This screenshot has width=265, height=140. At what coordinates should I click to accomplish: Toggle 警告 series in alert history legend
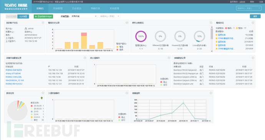click(120, 47)
